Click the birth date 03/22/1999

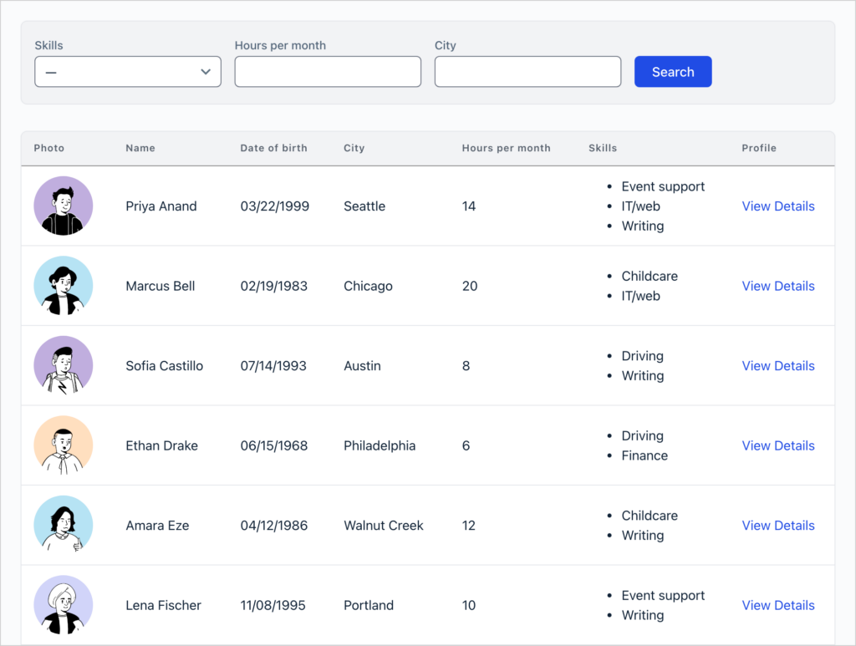pyautogui.click(x=274, y=206)
